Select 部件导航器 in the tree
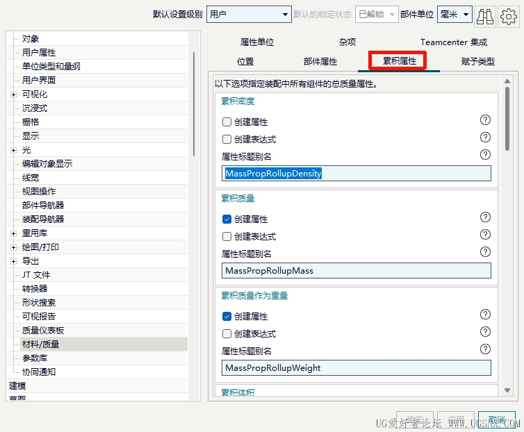The height and width of the screenshot is (432, 524). (x=43, y=206)
